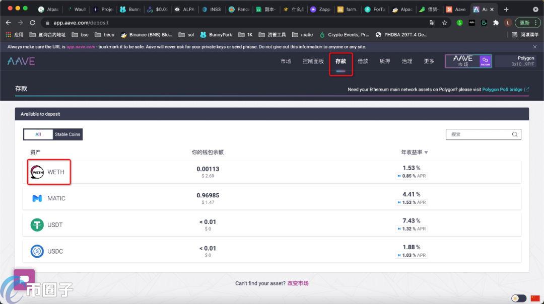Select the USDT asset row name
Image resolution: width=544 pixels, height=304 pixels.
coord(55,224)
